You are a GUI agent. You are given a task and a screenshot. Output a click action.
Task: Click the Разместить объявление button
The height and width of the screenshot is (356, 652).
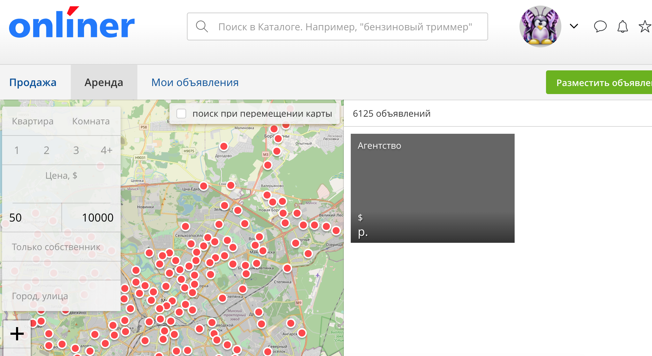coord(600,83)
